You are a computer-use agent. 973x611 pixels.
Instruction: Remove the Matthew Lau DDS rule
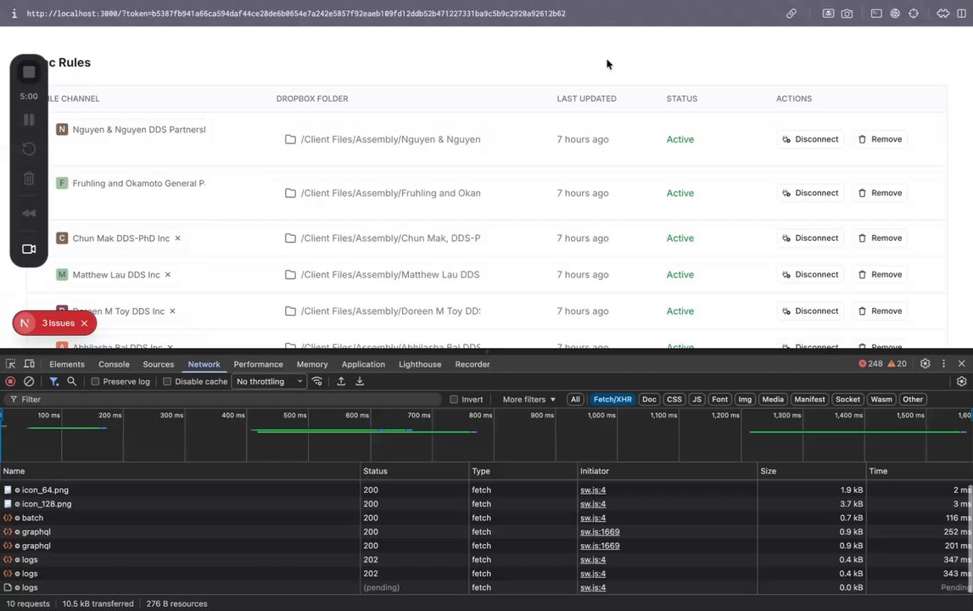(879, 275)
